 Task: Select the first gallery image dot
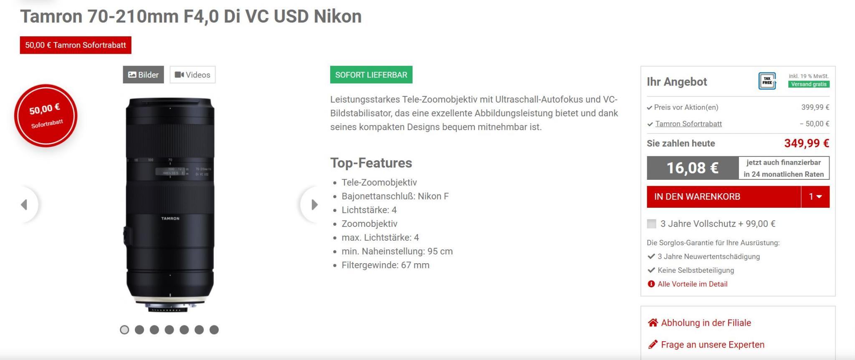124,330
